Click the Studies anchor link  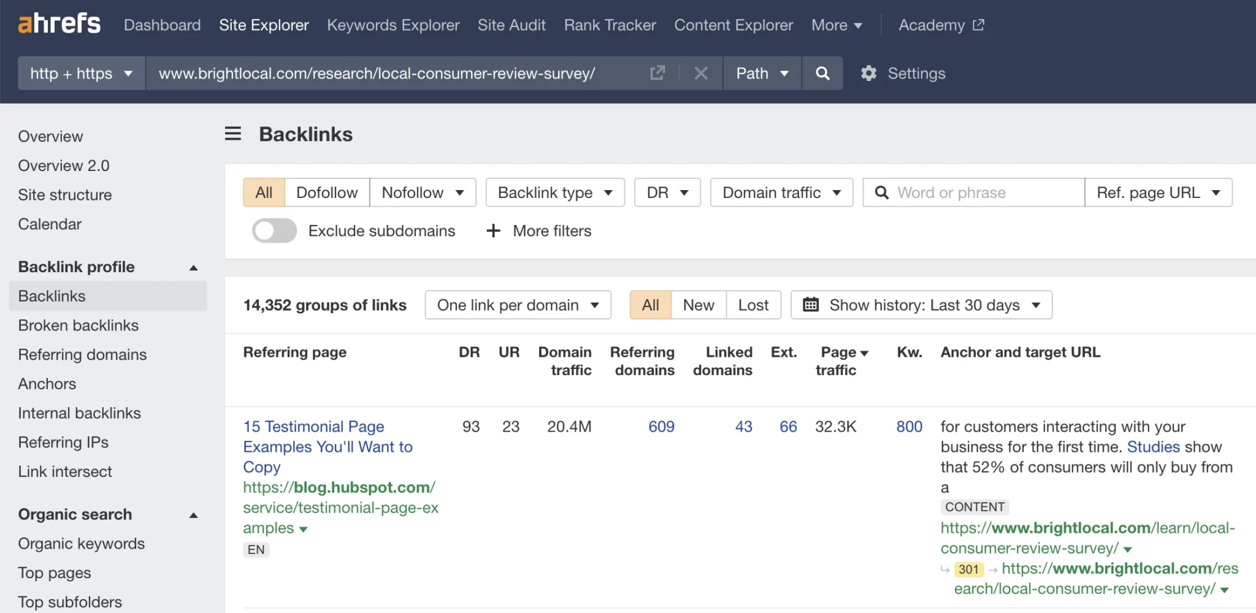tap(1153, 447)
